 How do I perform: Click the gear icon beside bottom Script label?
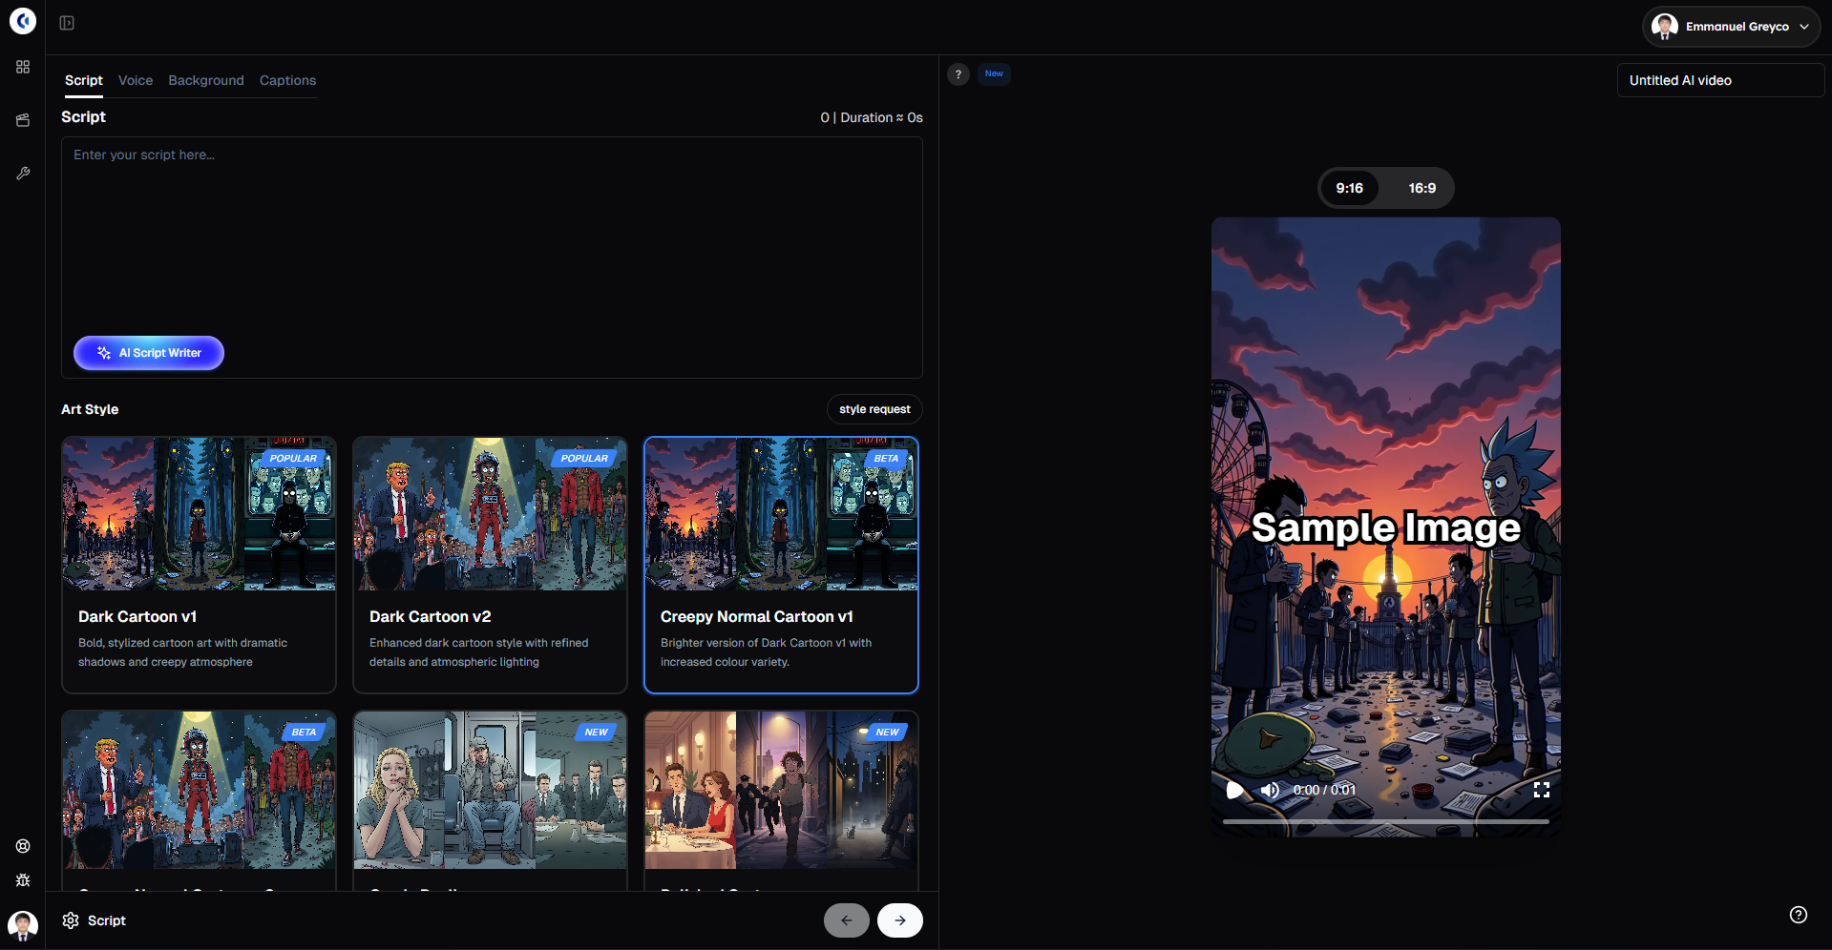[x=71, y=920]
